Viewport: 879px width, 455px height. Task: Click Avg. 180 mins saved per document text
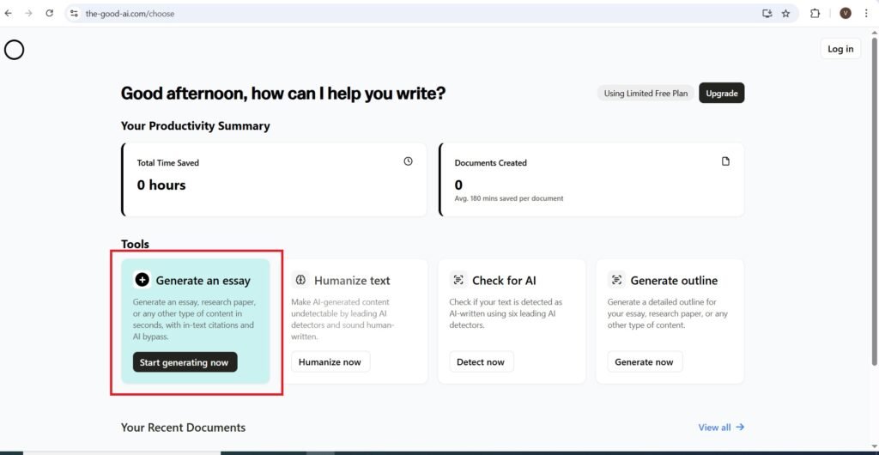click(509, 198)
